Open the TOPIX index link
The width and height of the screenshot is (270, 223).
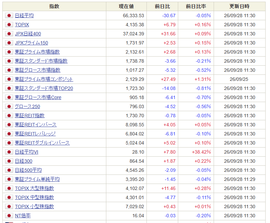click(x=22, y=25)
